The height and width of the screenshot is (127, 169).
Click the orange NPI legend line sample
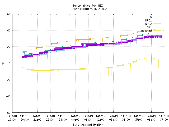pos(157,27)
